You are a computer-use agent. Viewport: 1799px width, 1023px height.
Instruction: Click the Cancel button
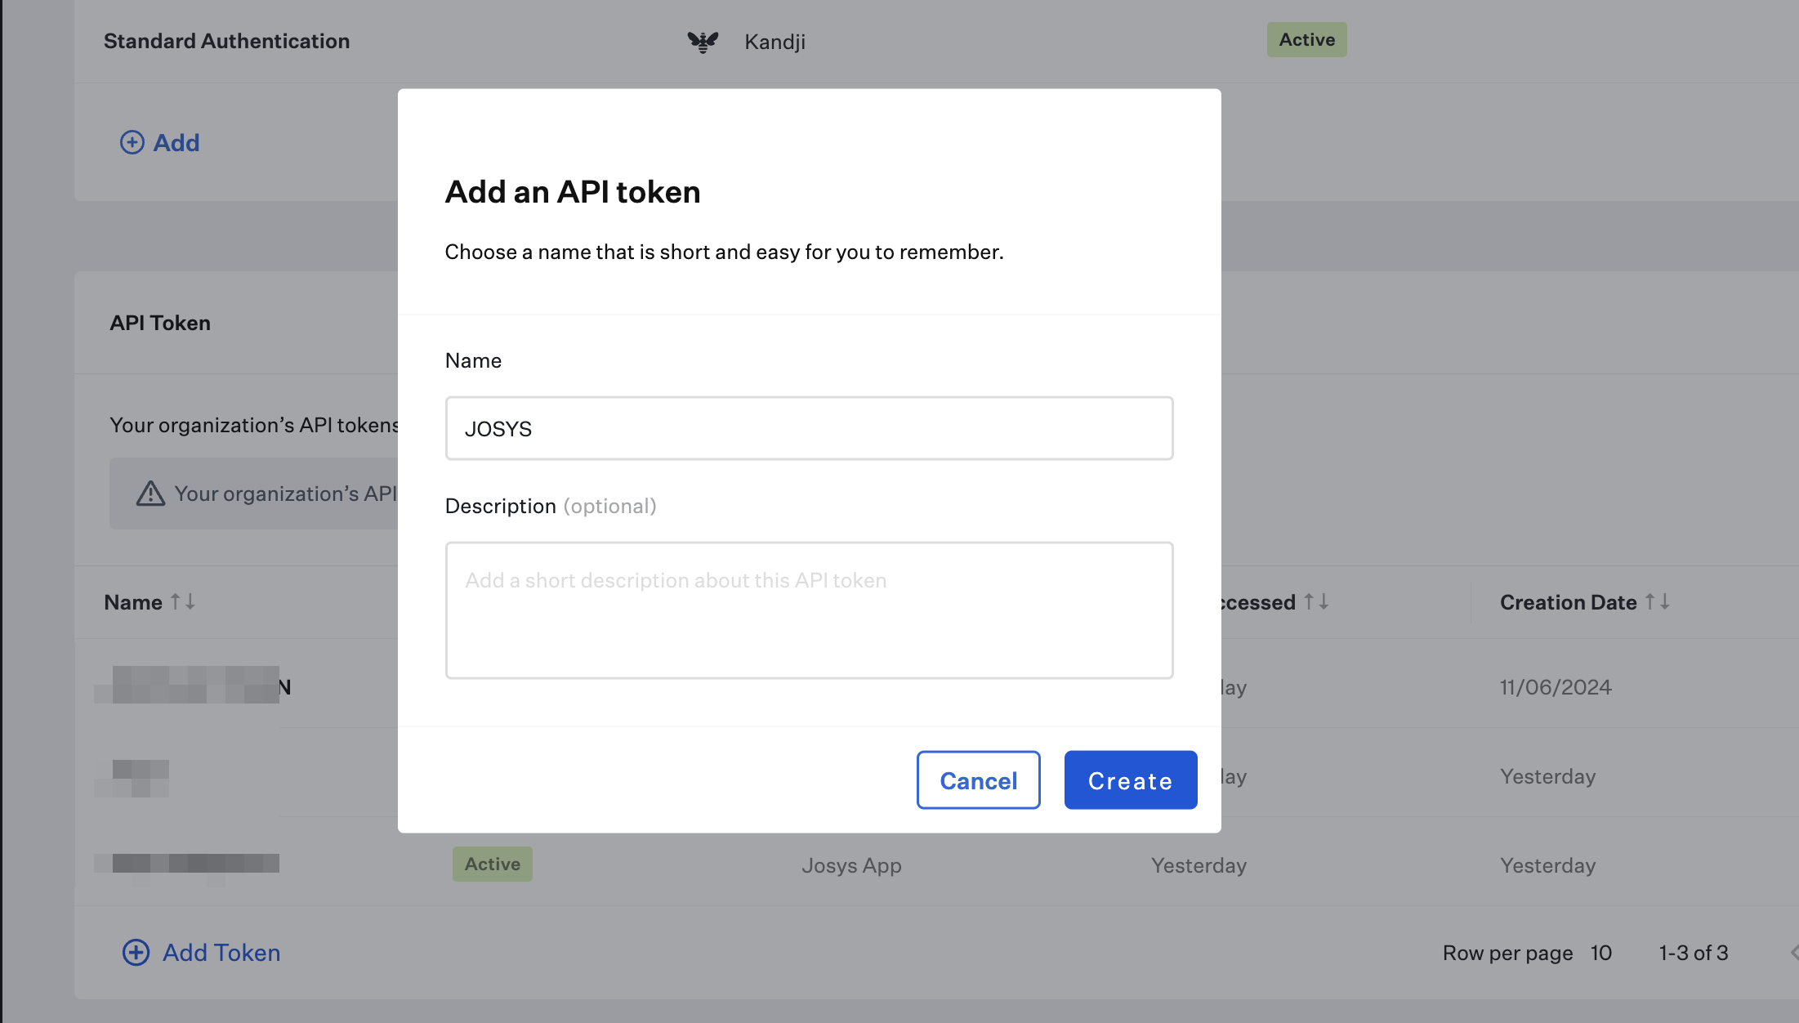click(x=978, y=780)
